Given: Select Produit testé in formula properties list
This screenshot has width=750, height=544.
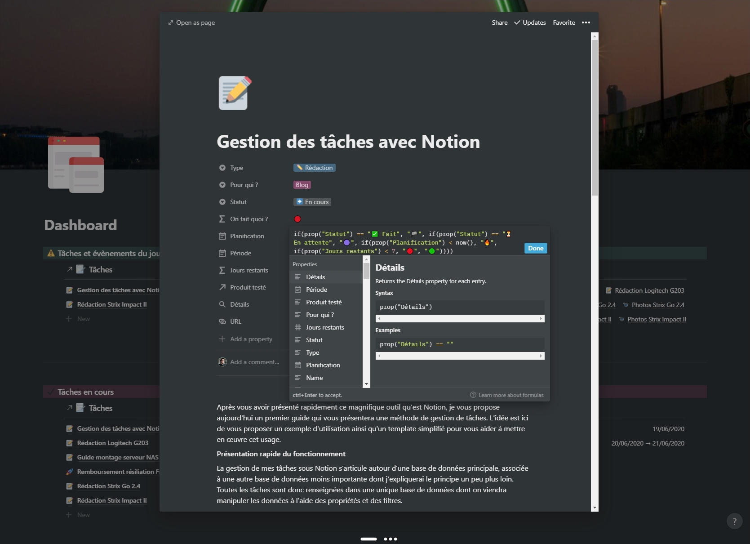Looking at the screenshot, I should [x=326, y=302].
